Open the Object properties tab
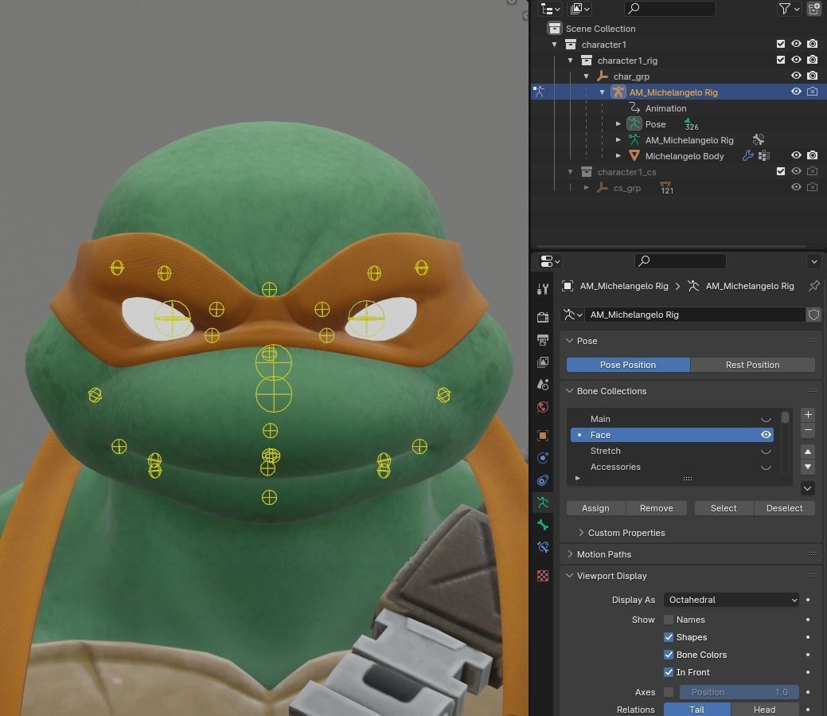 pos(543,436)
